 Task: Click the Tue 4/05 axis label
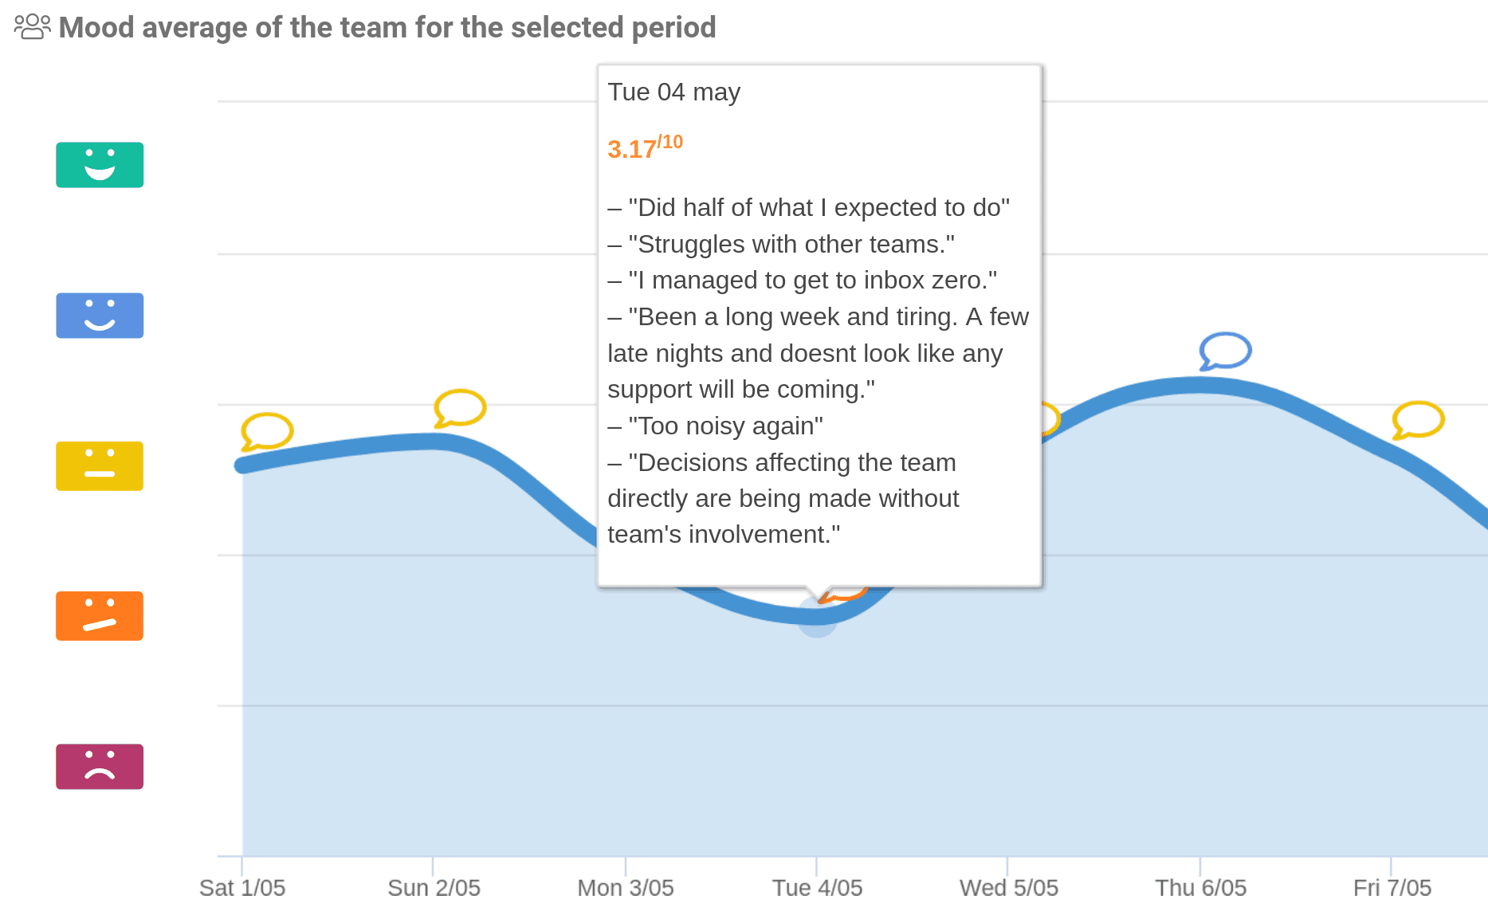(817, 887)
